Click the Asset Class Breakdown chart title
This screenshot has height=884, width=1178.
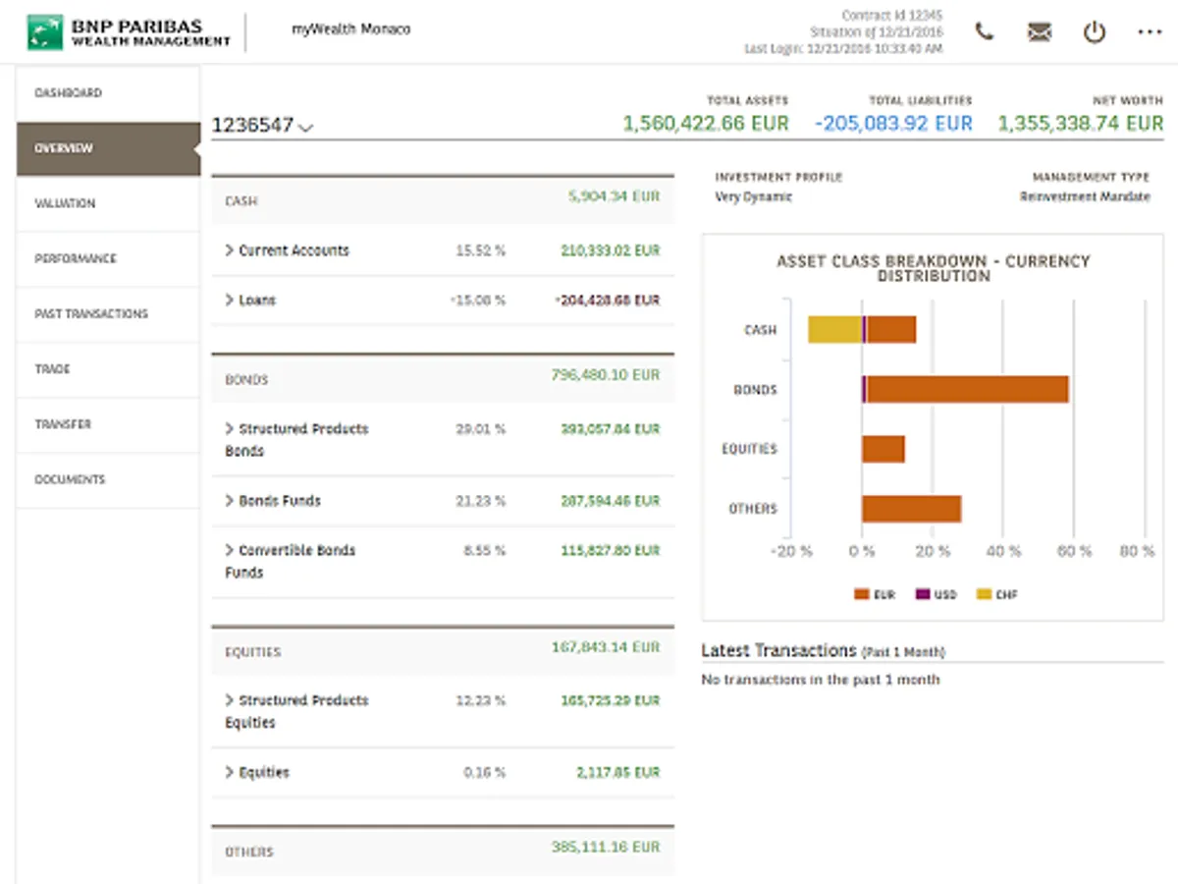pos(934,269)
